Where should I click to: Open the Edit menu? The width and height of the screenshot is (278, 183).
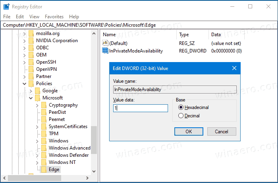[20, 17]
